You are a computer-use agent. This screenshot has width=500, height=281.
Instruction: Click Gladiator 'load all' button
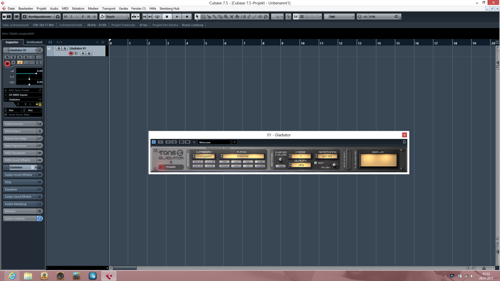(x=198, y=162)
